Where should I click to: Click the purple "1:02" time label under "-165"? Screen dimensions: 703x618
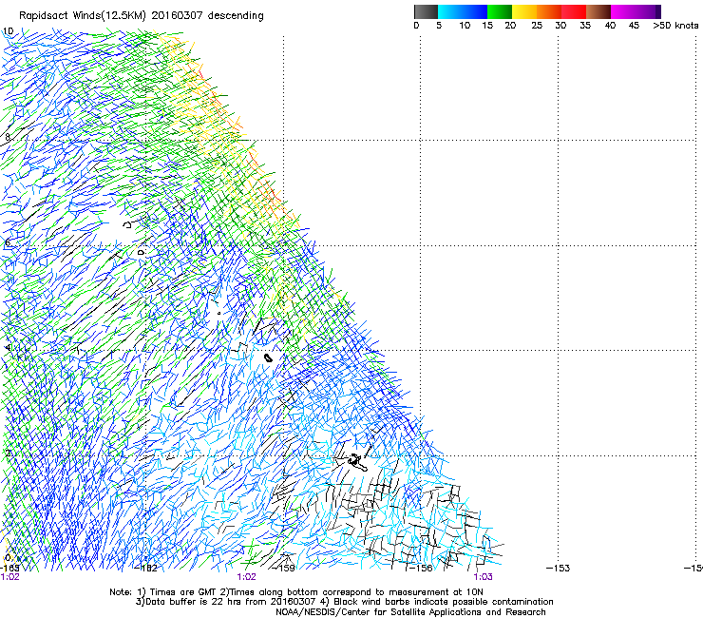(x=10, y=577)
